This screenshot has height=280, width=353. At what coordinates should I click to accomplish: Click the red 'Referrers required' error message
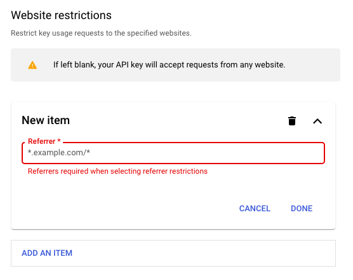pos(117,171)
